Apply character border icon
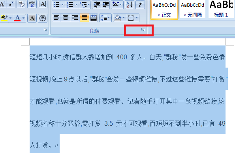This screenshot has width=235, height=153. tap(43, 4)
